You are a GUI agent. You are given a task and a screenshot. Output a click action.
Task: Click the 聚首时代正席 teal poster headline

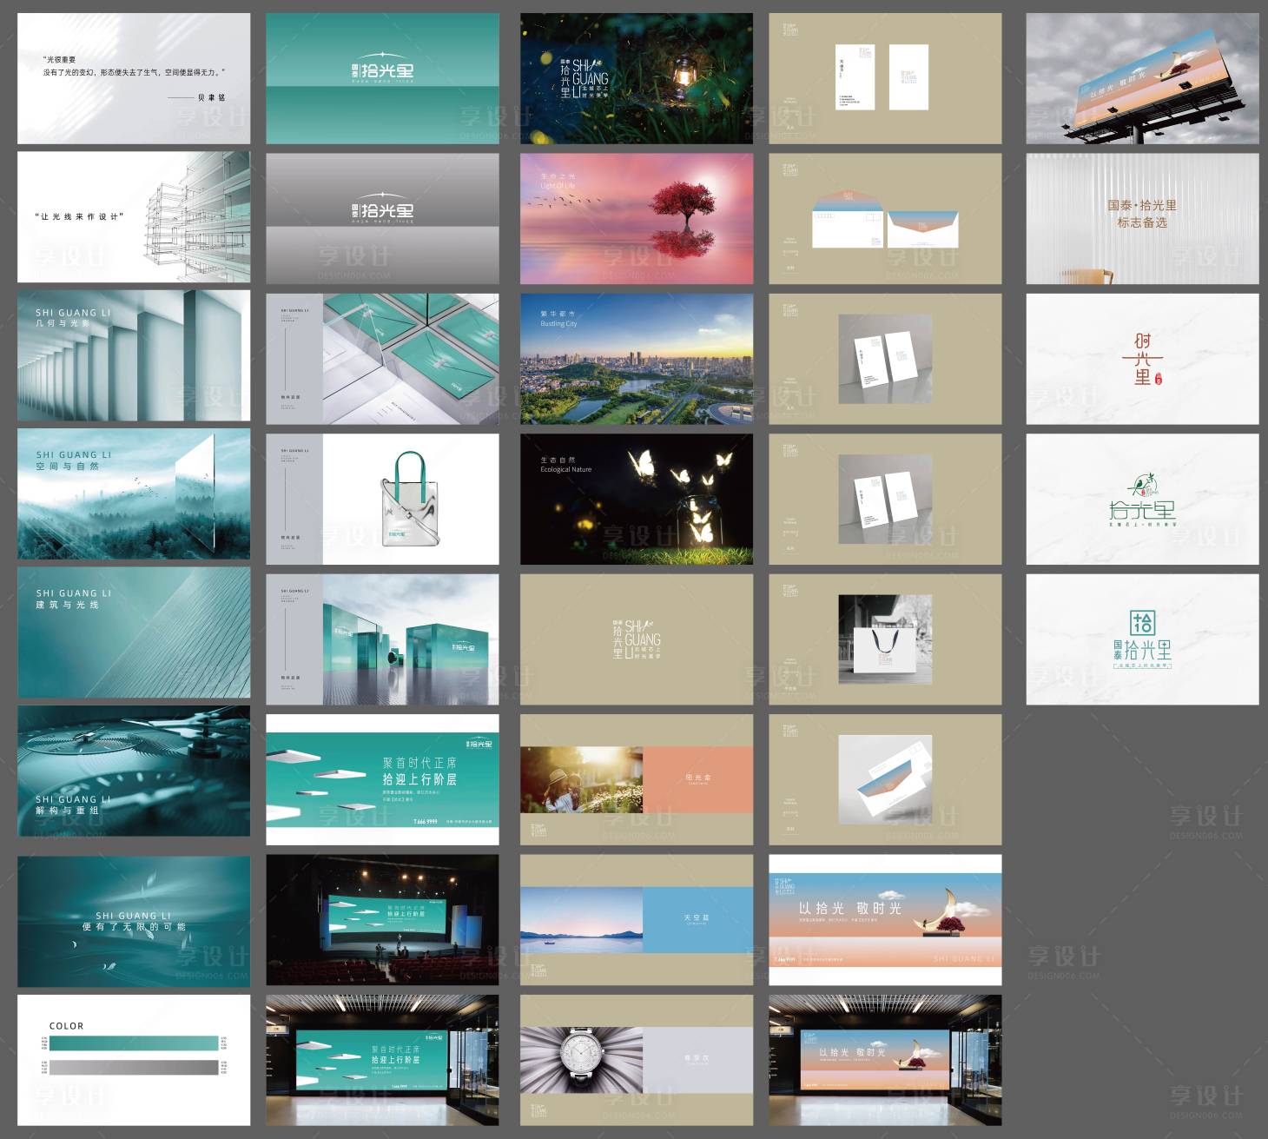(419, 771)
